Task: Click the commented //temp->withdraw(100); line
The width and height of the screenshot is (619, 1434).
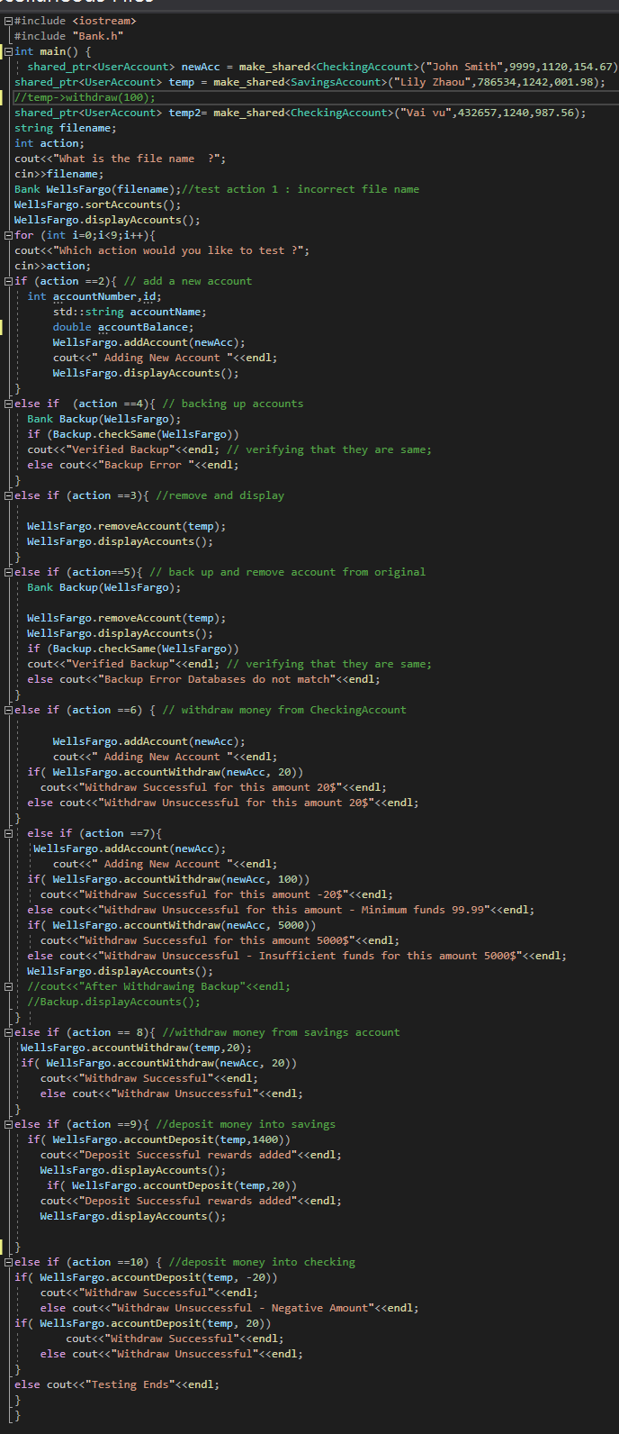Action: click(x=85, y=97)
